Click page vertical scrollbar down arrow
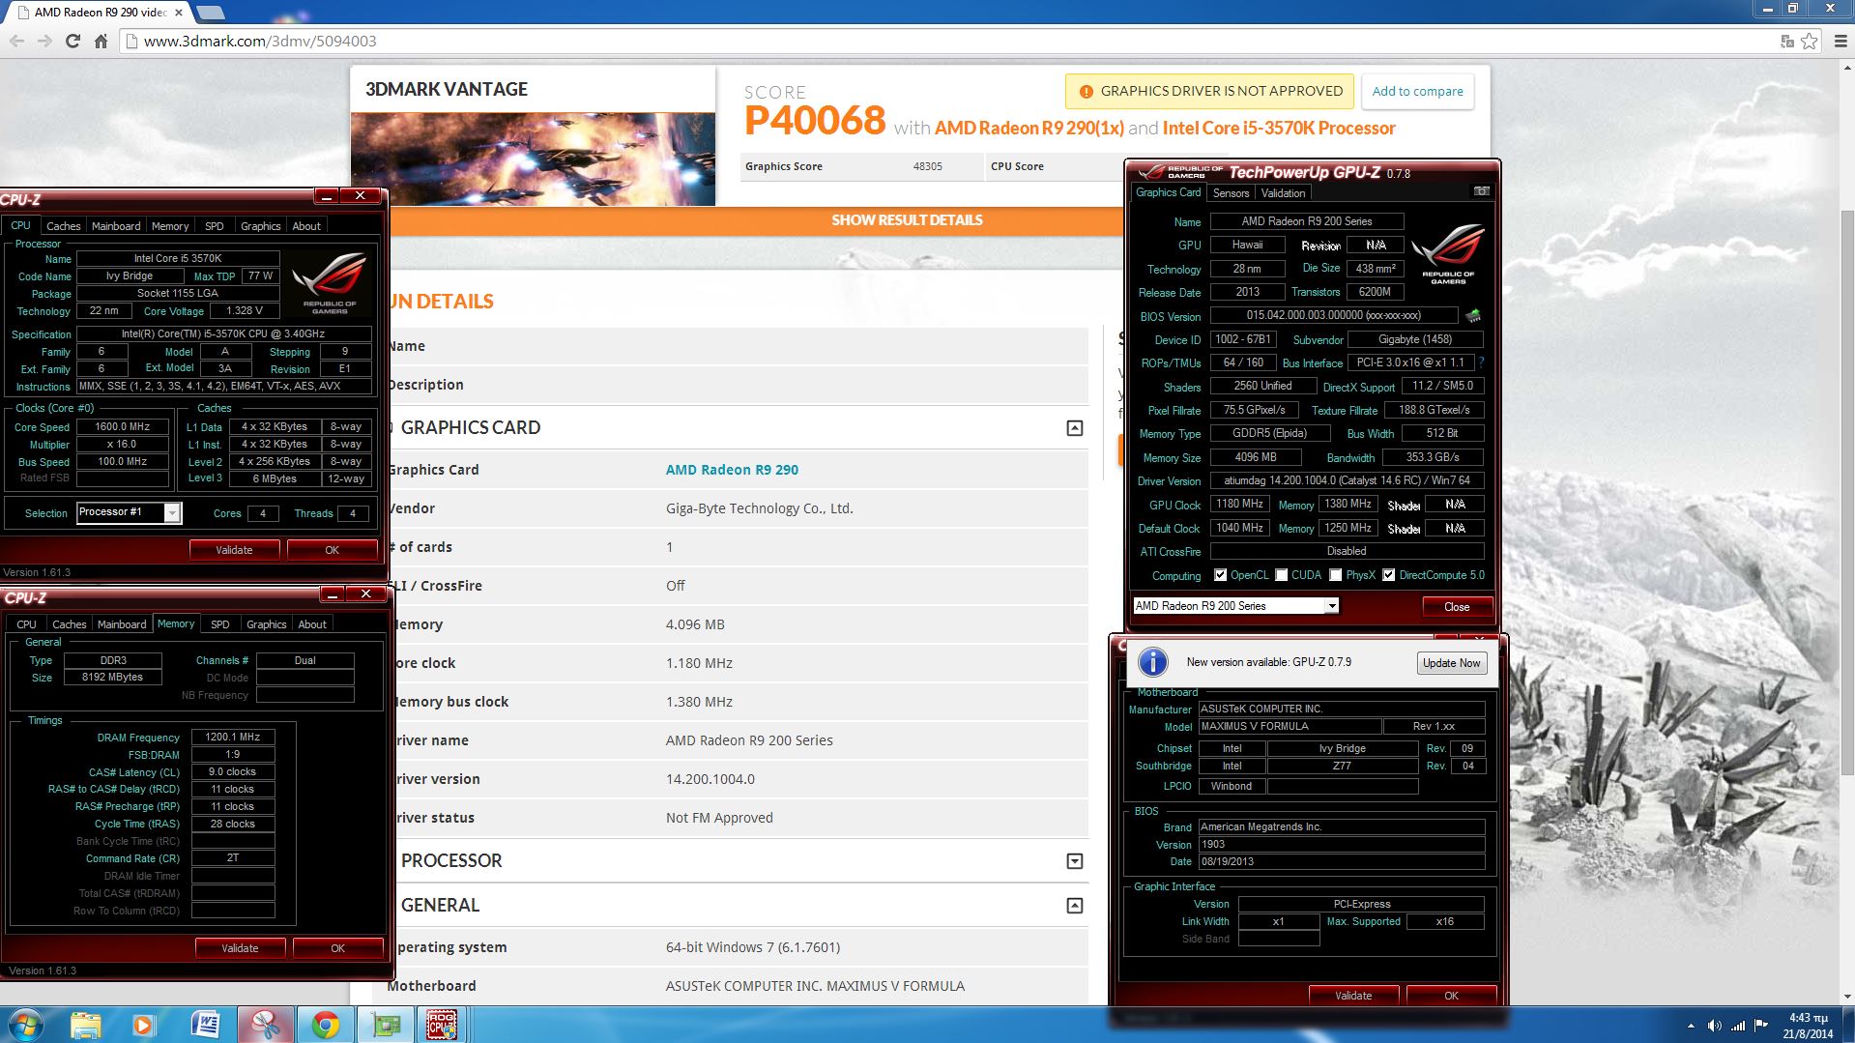The height and width of the screenshot is (1043, 1855). click(1847, 997)
